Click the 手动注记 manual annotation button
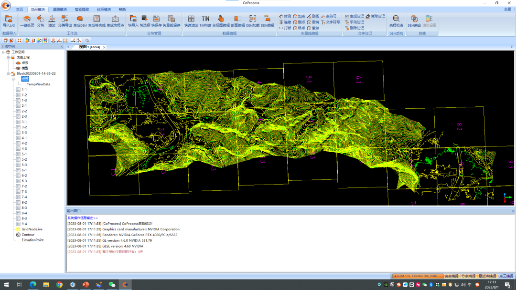This screenshot has width=516, height=290. [354, 22]
